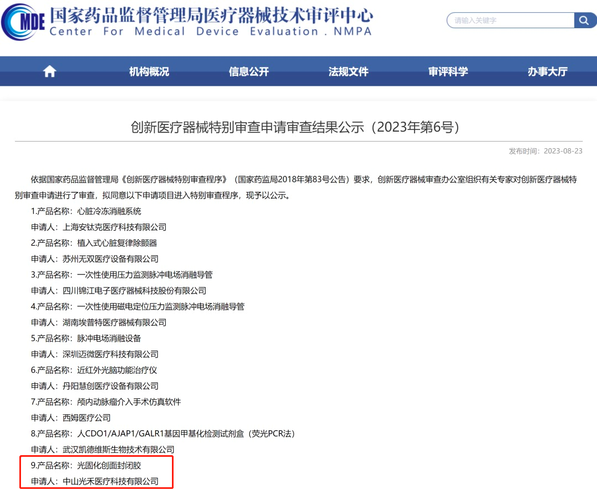
Task: Click the magnifying glass search icon
Action: [584, 20]
